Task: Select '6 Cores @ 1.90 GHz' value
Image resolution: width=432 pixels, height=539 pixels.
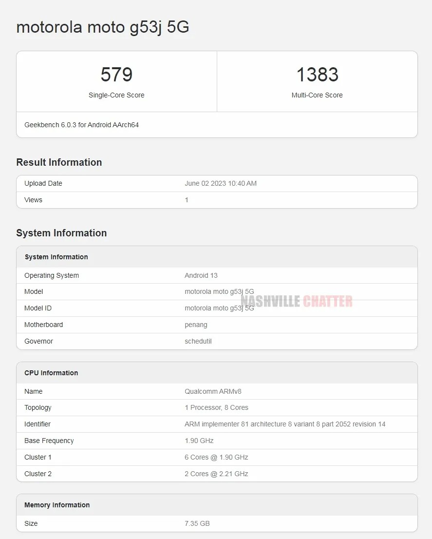Action: pos(216,457)
